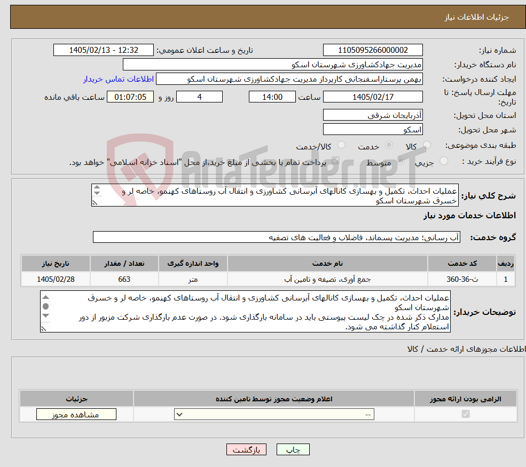Click the آذربایجان شرقی province field
Viewport: 526px width, 467px height.
coord(373,115)
